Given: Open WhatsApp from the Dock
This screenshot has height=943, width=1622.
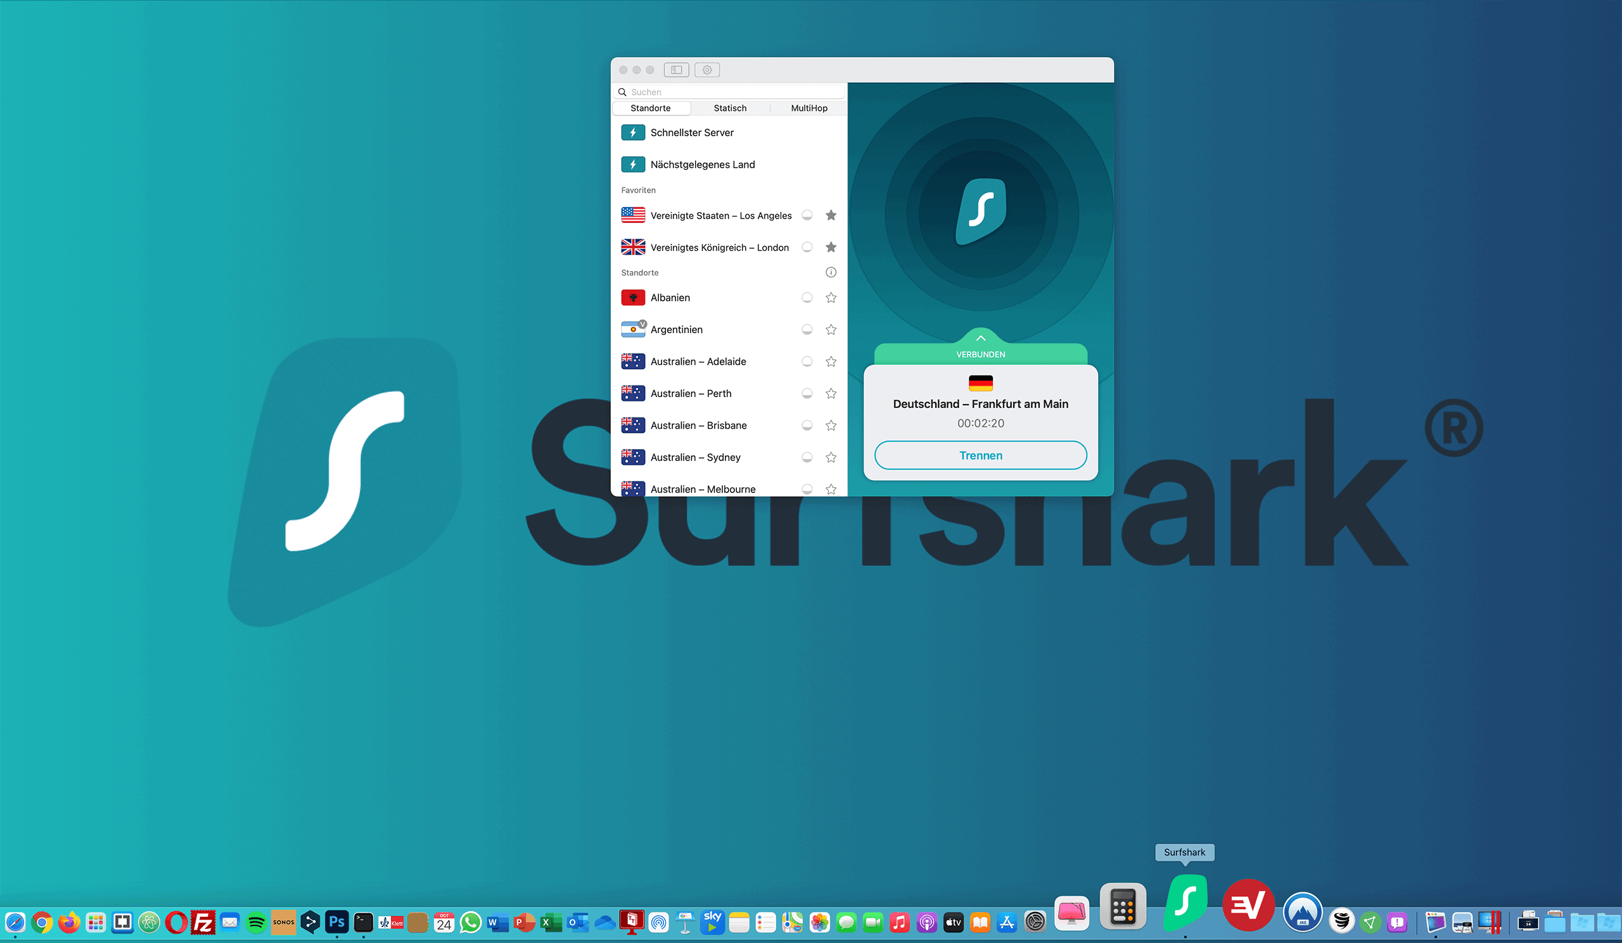Looking at the screenshot, I should pyautogui.click(x=471, y=922).
